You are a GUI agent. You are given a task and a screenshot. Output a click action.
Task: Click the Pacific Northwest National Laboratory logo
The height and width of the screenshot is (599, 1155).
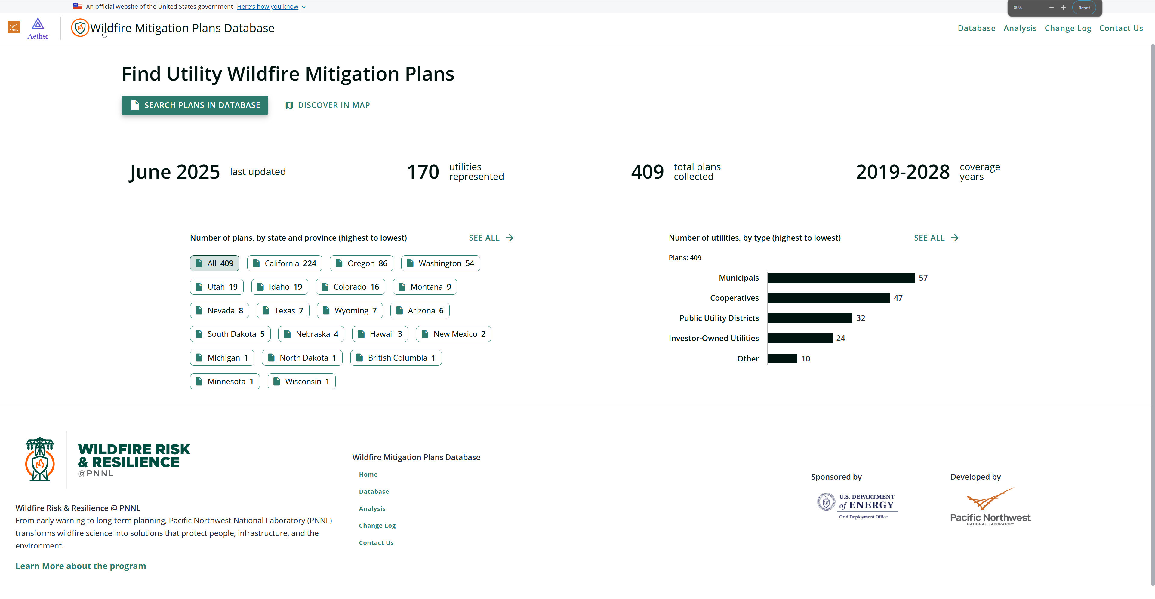tap(990, 507)
